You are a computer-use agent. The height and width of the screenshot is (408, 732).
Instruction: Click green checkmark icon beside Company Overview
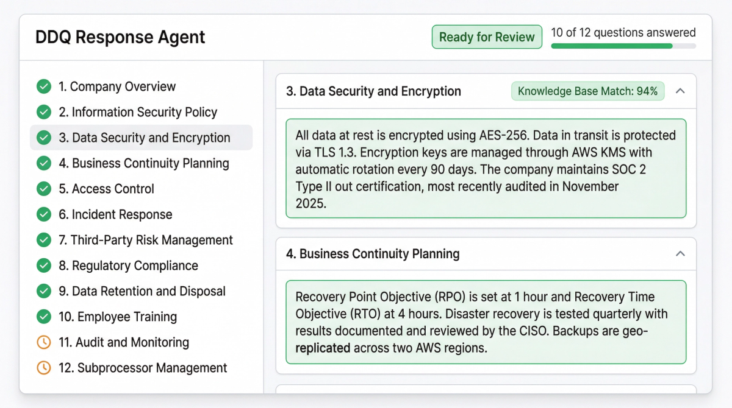[x=43, y=86]
